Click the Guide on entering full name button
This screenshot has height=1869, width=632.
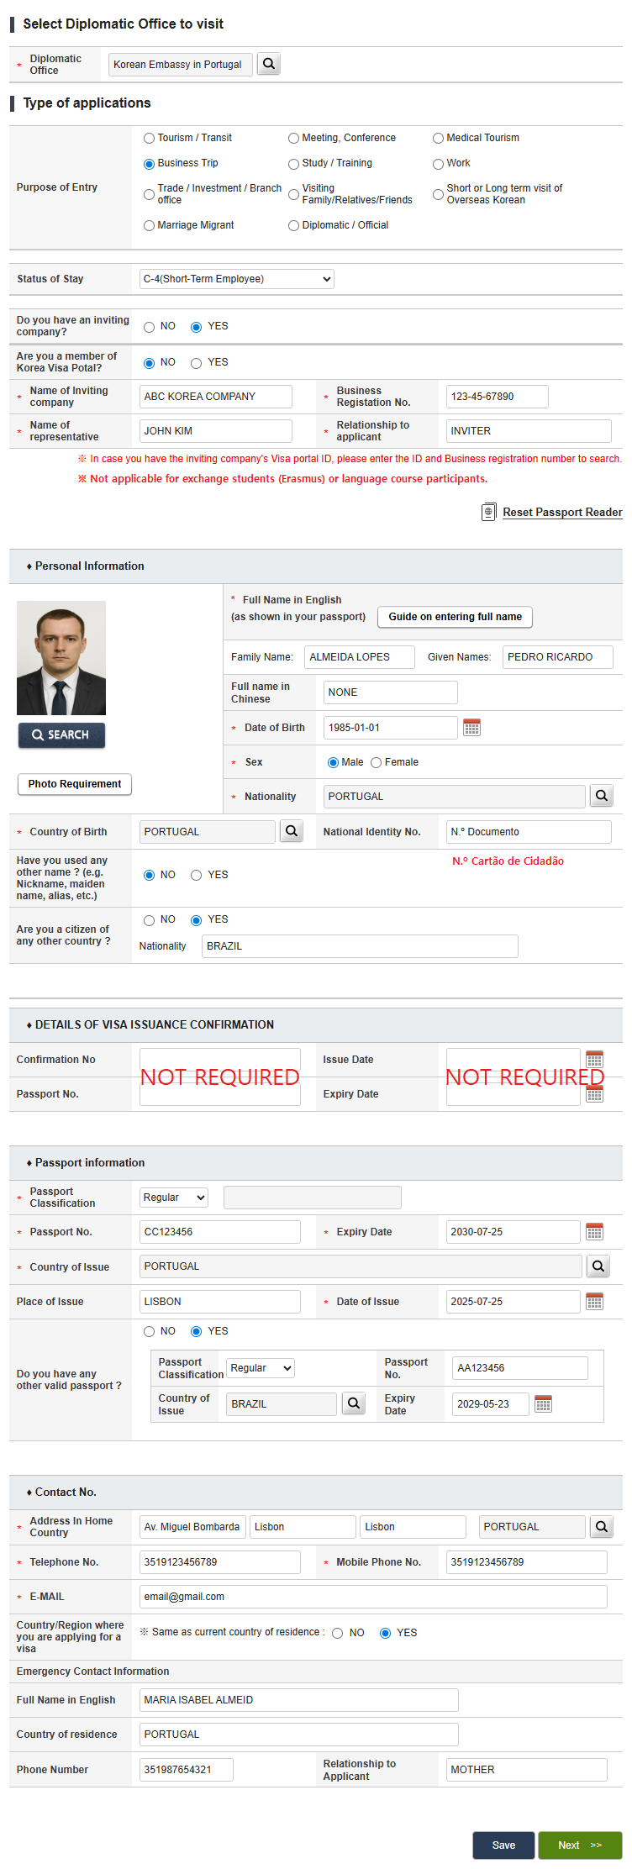click(x=455, y=617)
